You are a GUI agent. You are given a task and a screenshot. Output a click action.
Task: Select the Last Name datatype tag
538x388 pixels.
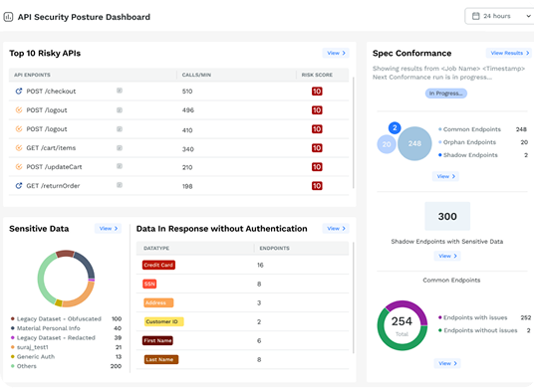click(x=161, y=359)
